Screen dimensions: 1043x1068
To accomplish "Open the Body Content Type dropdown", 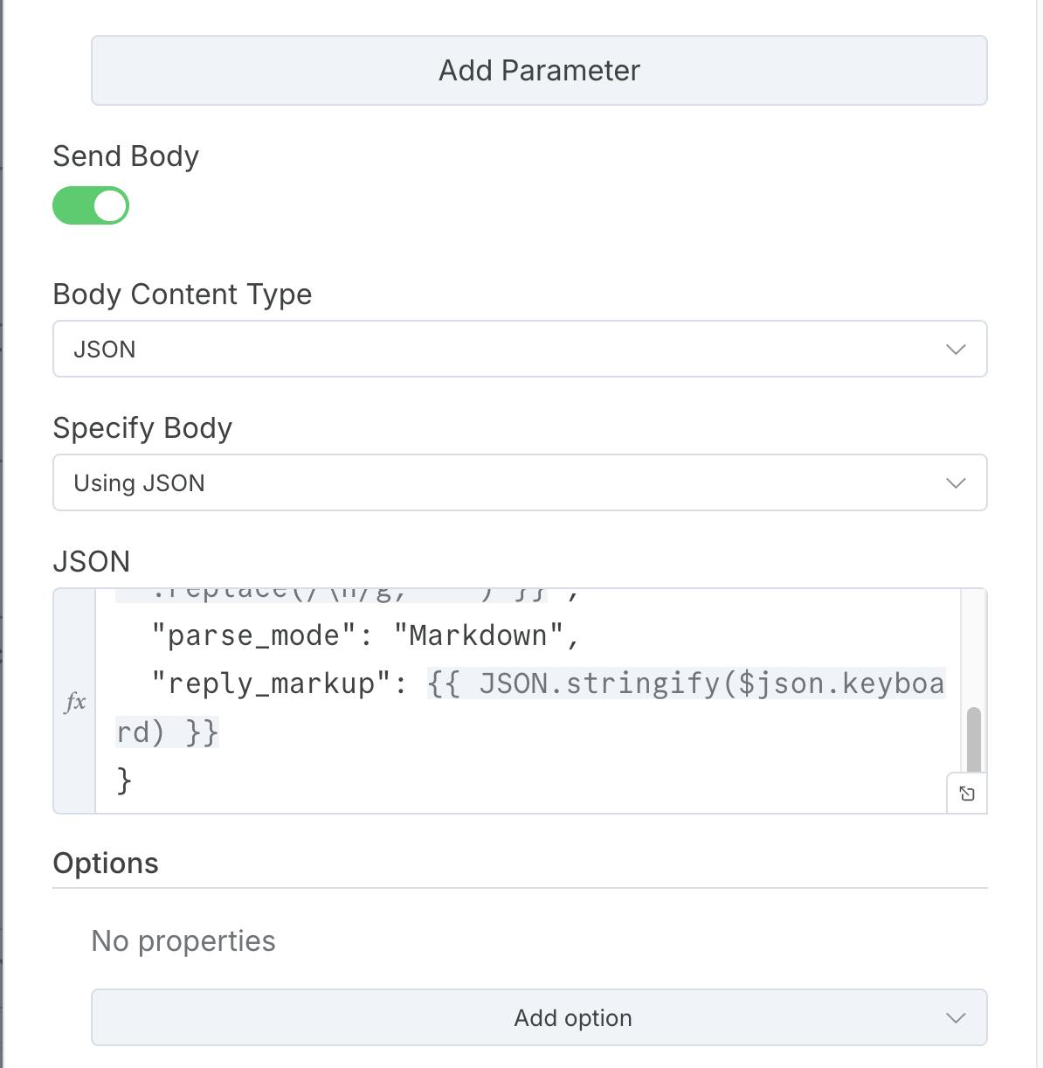I will [x=521, y=349].
